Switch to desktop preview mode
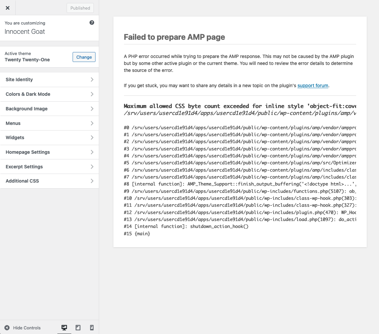 (64, 328)
